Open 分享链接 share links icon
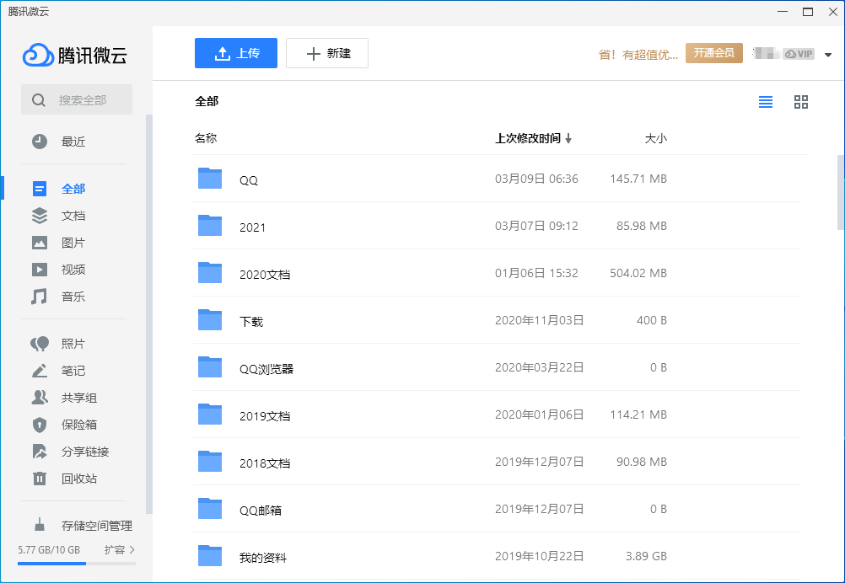This screenshot has height=583, width=845. point(40,452)
